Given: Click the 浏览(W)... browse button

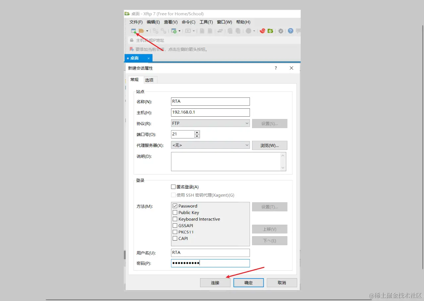Looking at the screenshot, I should coord(270,145).
